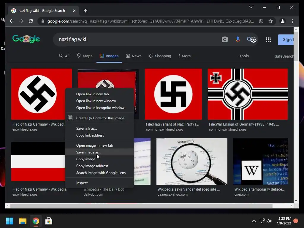Open the SafeSearch setting

pos(284,56)
